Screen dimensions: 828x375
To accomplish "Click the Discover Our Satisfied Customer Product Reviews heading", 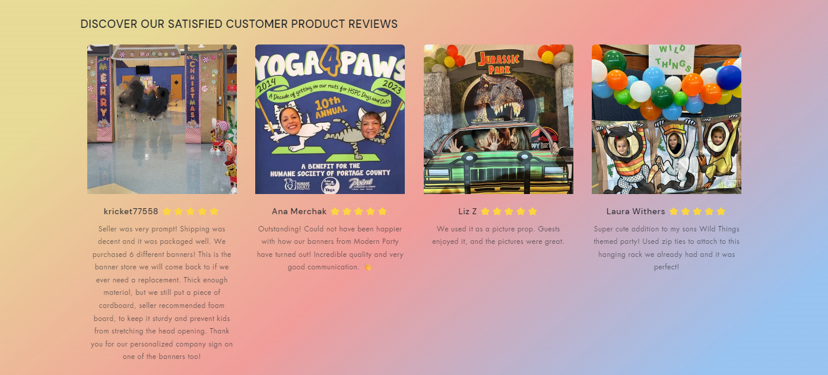I will coord(239,24).
